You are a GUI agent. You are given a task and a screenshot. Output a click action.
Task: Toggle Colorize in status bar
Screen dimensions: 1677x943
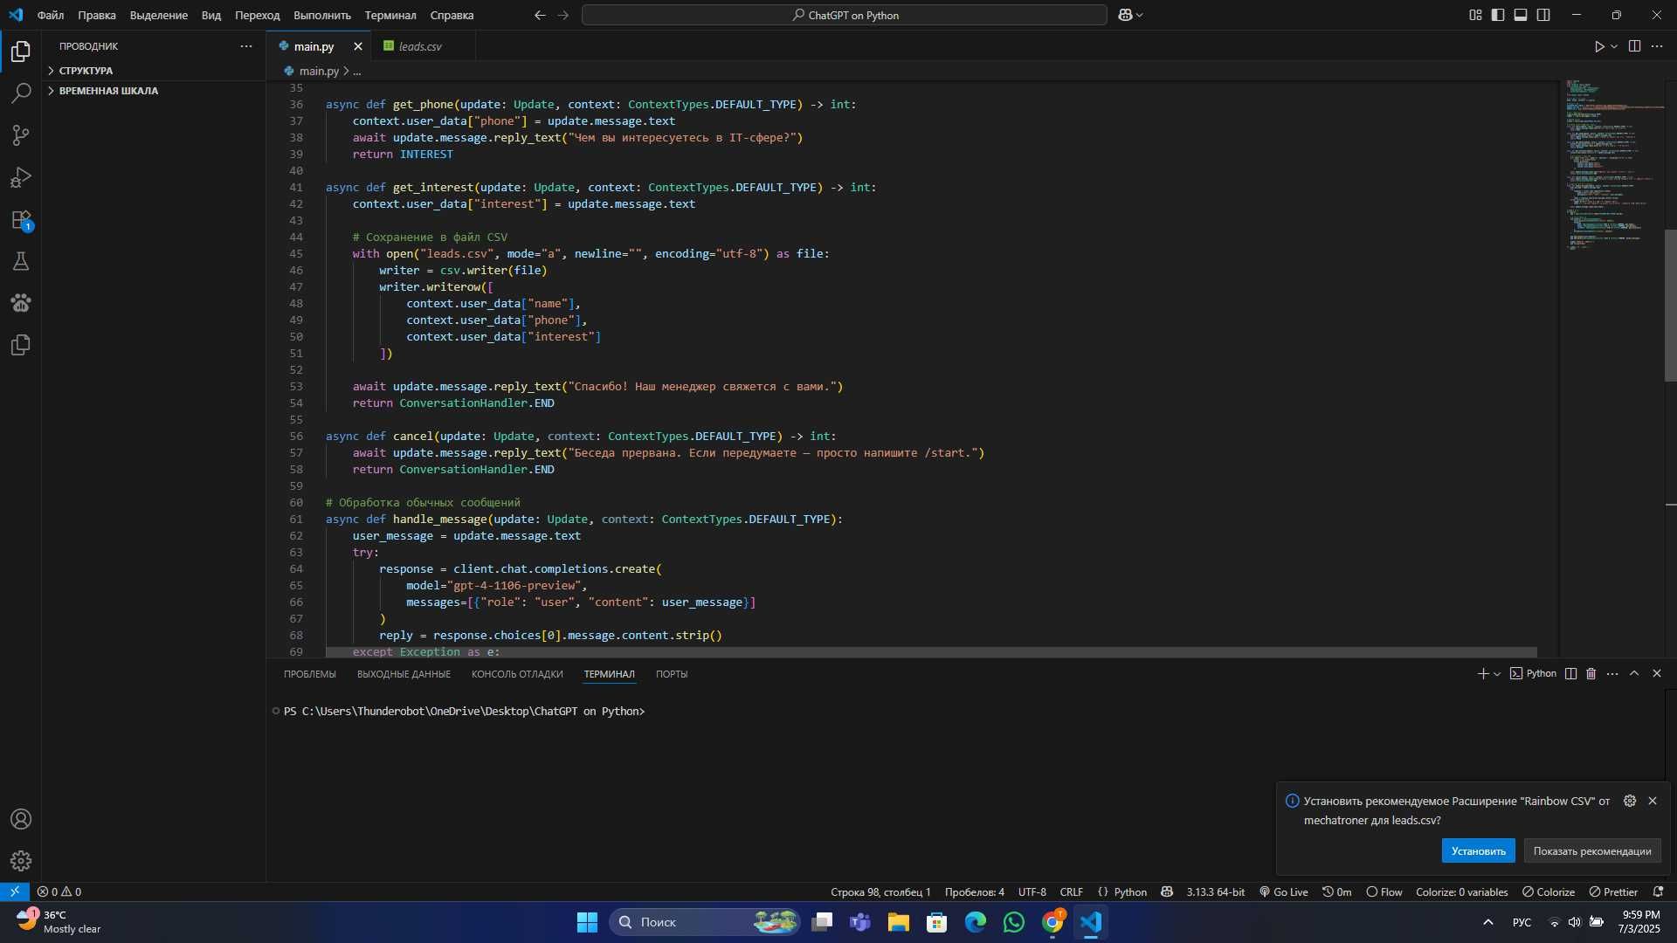click(x=1549, y=891)
